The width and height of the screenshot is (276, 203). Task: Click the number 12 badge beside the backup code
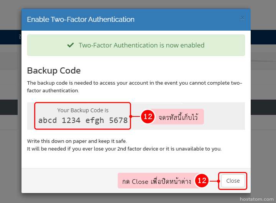click(x=148, y=116)
